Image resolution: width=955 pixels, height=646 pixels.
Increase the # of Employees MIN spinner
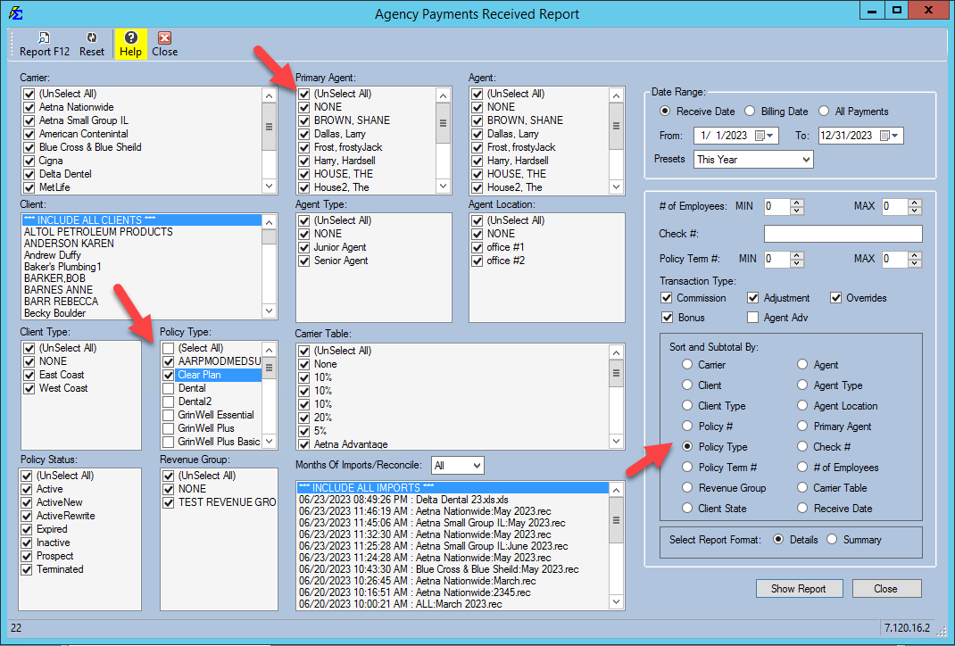point(797,202)
